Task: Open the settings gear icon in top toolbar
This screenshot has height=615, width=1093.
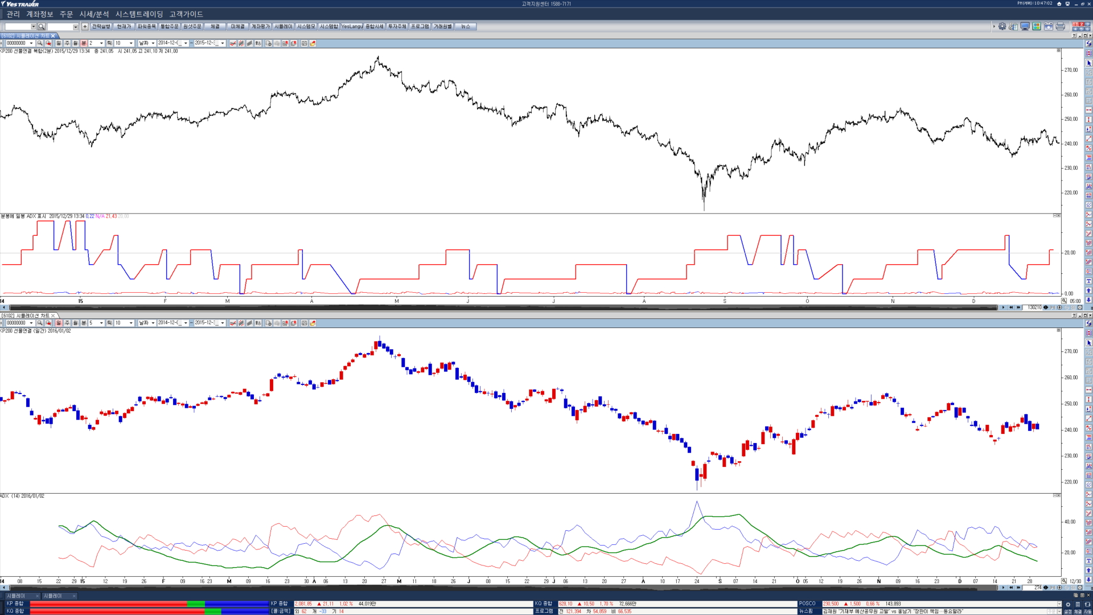Action: (x=1002, y=26)
